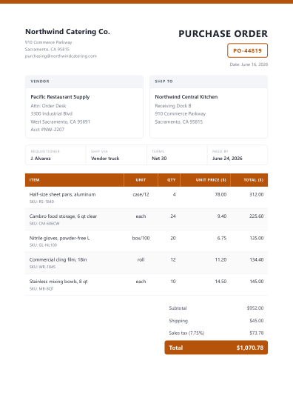This screenshot has width=293, height=415.
Task: Click the case/12 unit cell
Action: click(141, 194)
